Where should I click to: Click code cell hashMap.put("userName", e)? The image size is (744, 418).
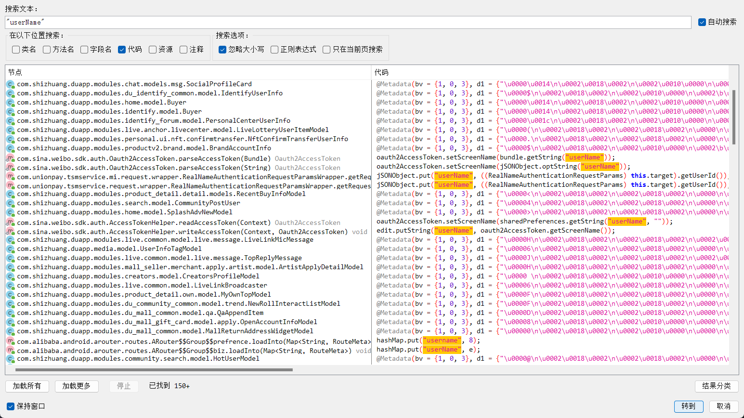click(x=429, y=350)
